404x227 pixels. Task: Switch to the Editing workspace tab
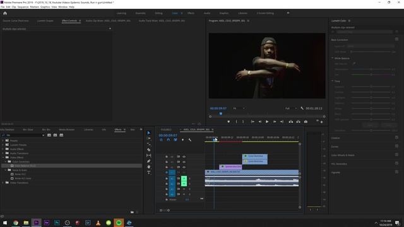point(158,13)
